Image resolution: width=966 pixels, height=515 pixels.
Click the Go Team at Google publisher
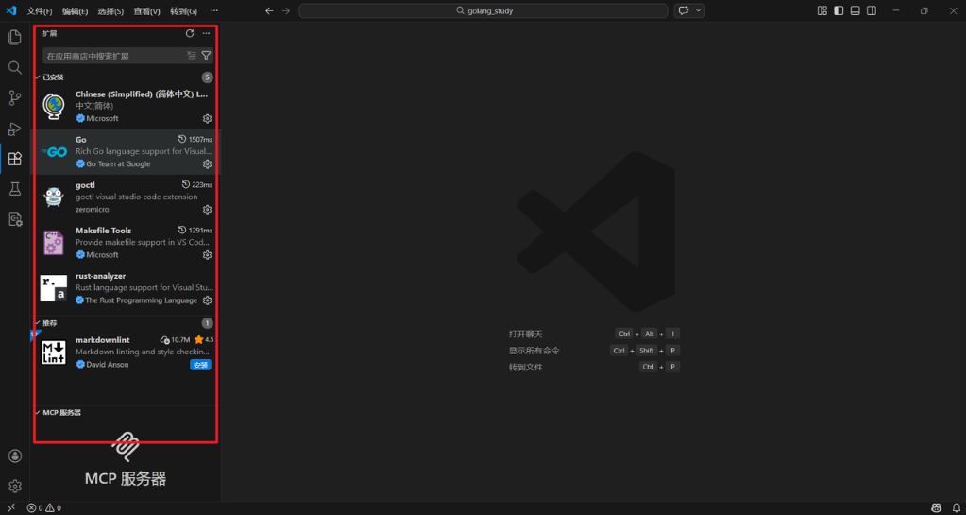[118, 164]
